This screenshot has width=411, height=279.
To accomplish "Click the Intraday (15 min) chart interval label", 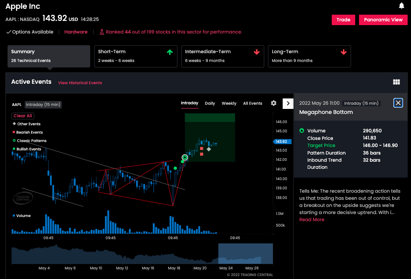I will (x=43, y=105).
